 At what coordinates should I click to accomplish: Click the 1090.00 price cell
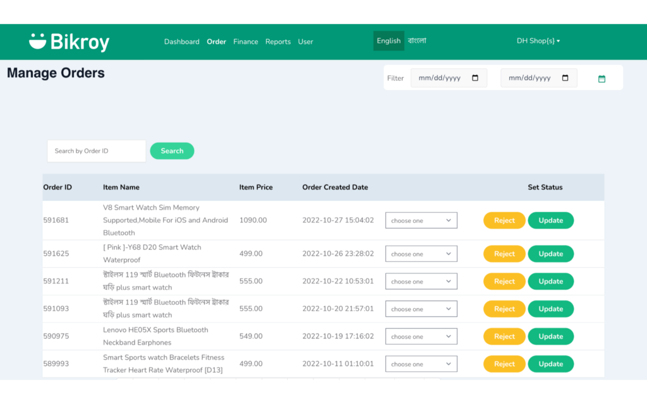tap(253, 220)
